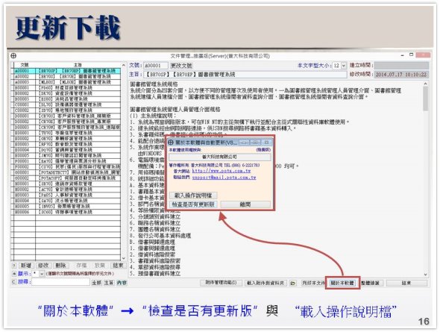The height and width of the screenshot is (332, 440).
Task: Maximize the main 文件管理 window
Action: 412,54
